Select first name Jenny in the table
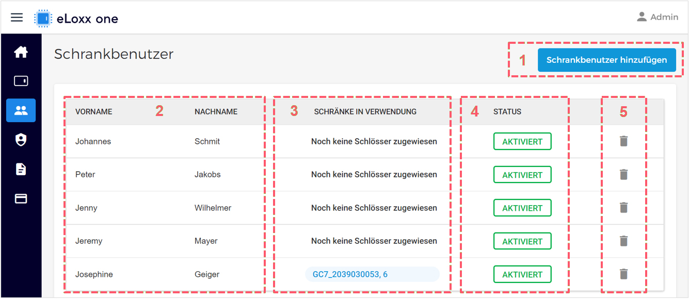Viewport: 689px width, 299px height. click(x=86, y=208)
